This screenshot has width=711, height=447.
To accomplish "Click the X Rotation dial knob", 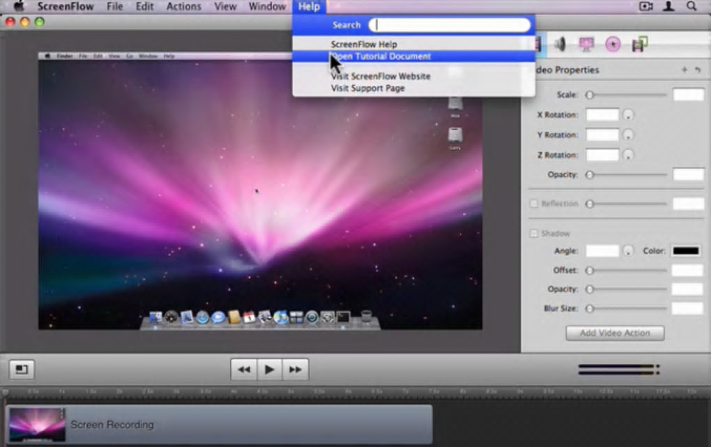I will (x=628, y=115).
